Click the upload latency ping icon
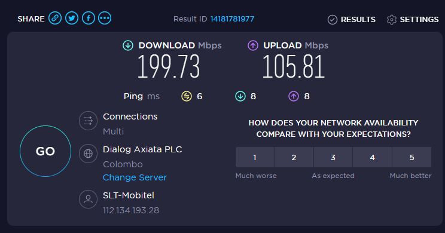Screen dimensions: 445x233 (294, 96)
